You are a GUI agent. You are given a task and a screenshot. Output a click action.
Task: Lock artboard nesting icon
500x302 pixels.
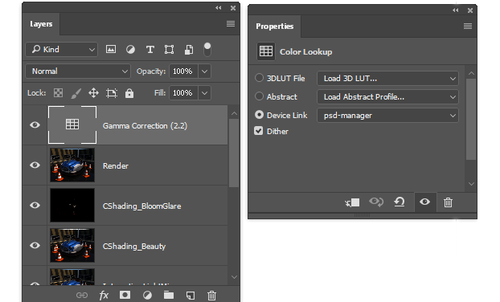click(111, 93)
